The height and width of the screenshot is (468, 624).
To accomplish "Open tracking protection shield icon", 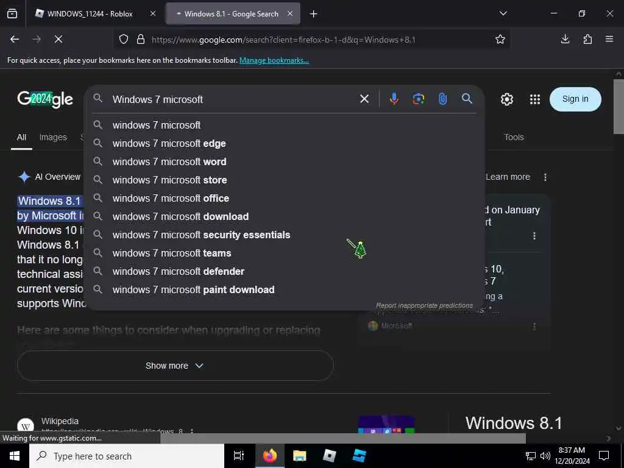I will point(124,40).
